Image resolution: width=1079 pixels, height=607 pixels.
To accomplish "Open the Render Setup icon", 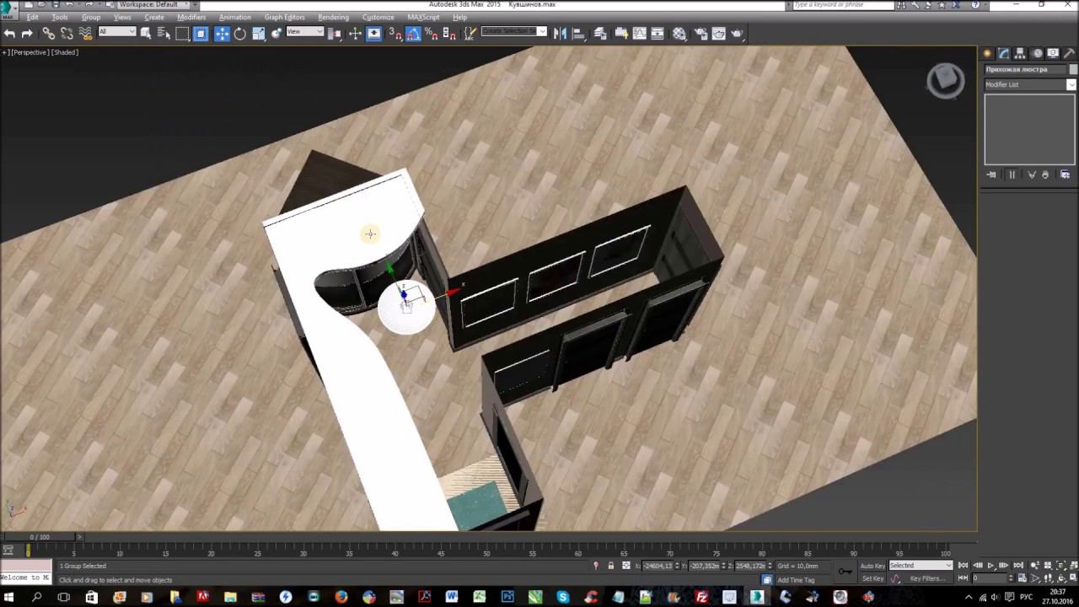I will (701, 34).
